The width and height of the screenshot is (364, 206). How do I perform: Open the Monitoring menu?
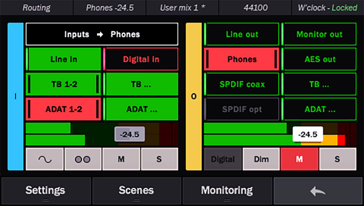227,190
